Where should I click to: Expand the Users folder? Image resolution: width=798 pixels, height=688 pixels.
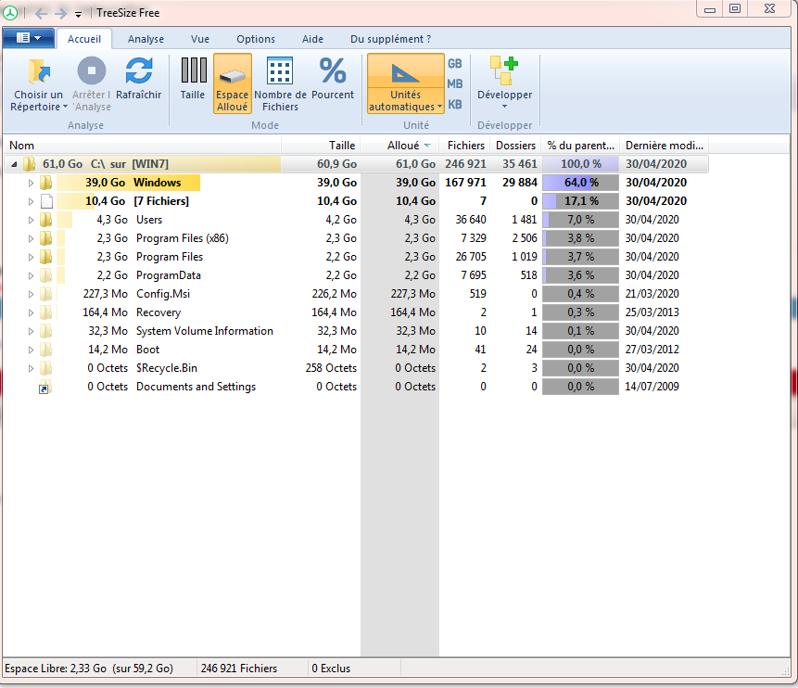(x=31, y=220)
